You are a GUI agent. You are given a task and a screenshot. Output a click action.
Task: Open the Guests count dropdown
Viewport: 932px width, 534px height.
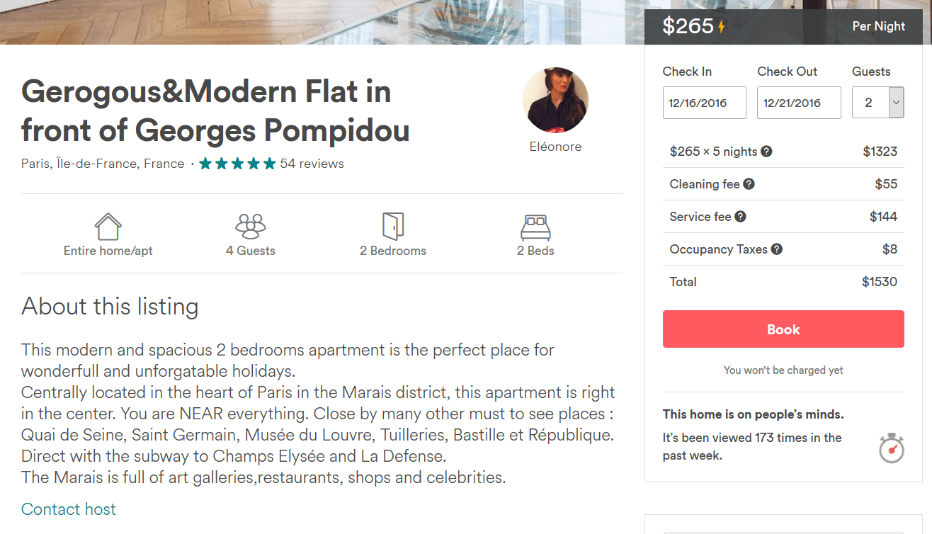[877, 103]
